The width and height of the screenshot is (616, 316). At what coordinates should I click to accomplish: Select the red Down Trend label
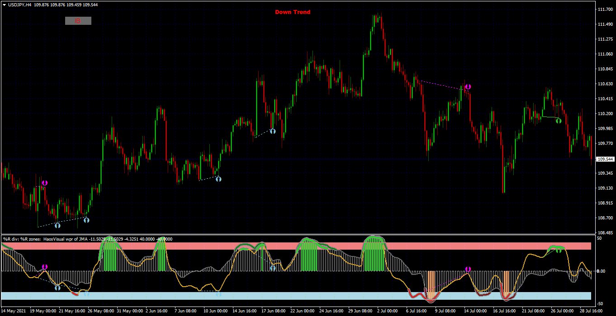pos(293,12)
